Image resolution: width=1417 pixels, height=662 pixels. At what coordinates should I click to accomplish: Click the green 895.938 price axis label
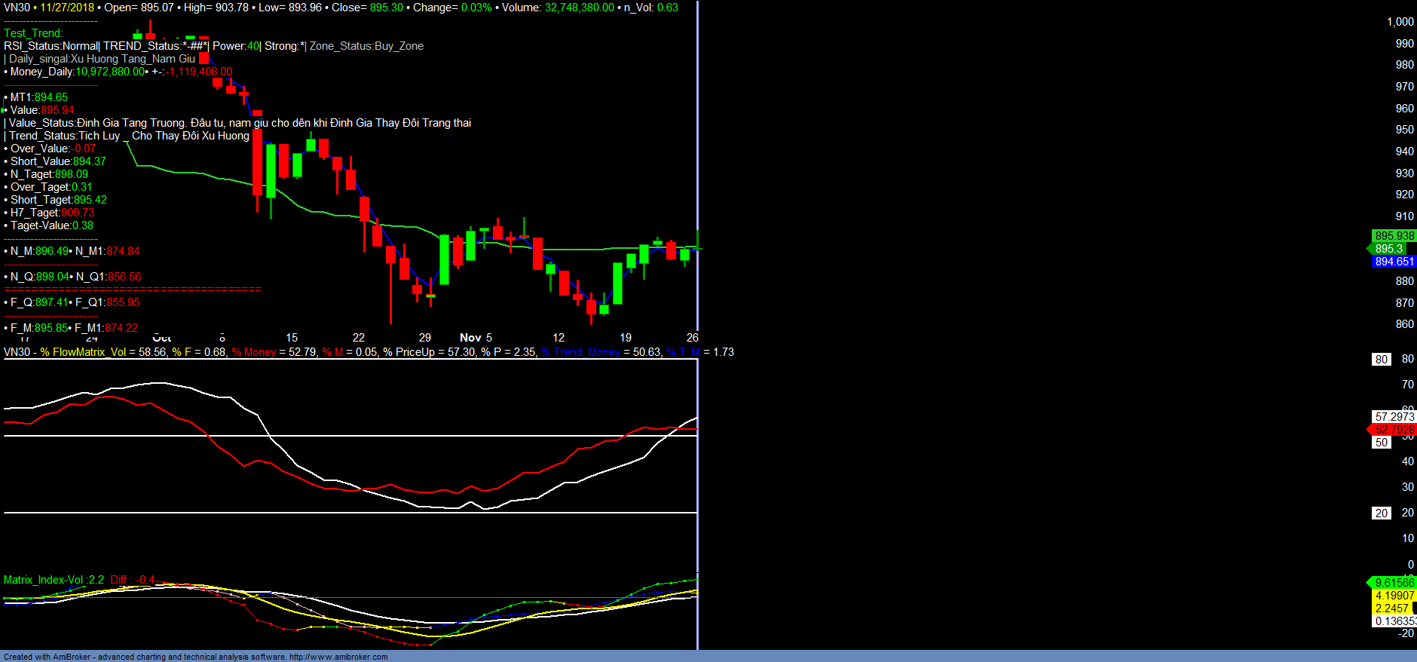[x=1394, y=236]
